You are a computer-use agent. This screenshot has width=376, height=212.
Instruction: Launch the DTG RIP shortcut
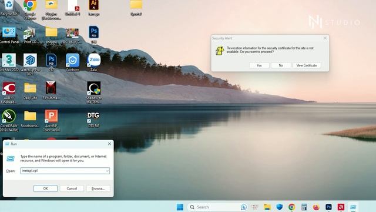pos(94,119)
